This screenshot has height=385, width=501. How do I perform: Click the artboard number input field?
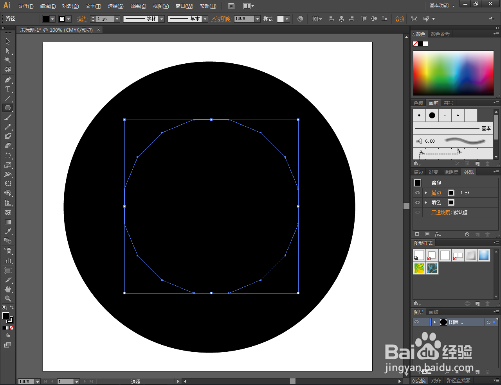pos(65,381)
